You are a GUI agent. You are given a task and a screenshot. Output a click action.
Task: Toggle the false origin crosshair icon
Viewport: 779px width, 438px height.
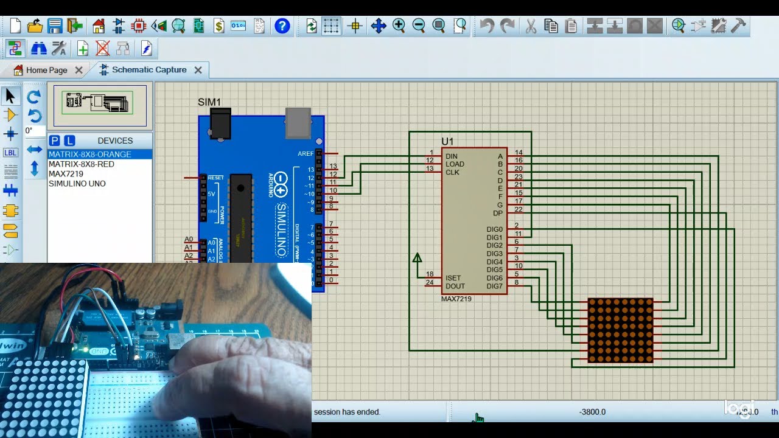(x=355, y=26)
